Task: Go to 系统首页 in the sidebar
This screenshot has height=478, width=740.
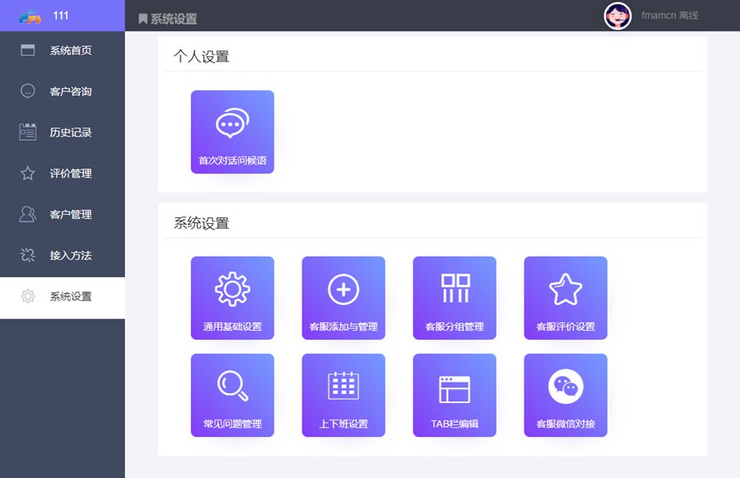Action: [x=62, y=50]
